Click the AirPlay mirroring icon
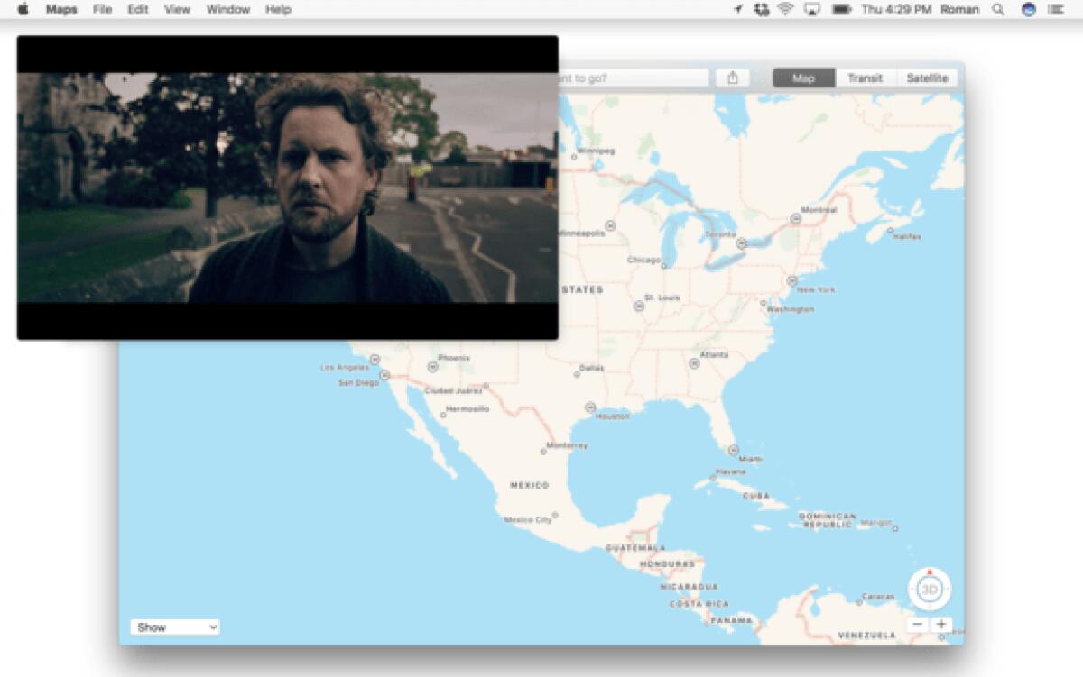This screenshot has width=1083, height=677. pos(812,9)
